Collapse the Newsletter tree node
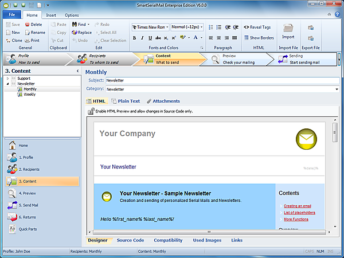 (x=7, y=84)
